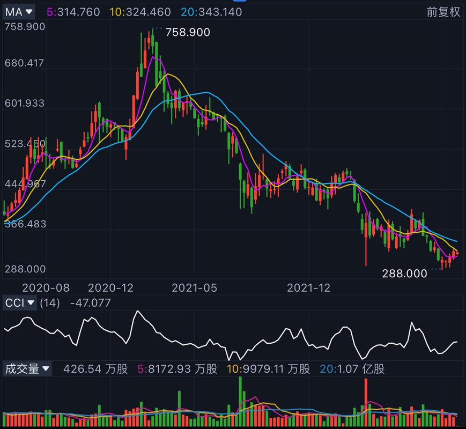
Task: Click the 前复权 adjustment button
Action: tap(443, 12)
